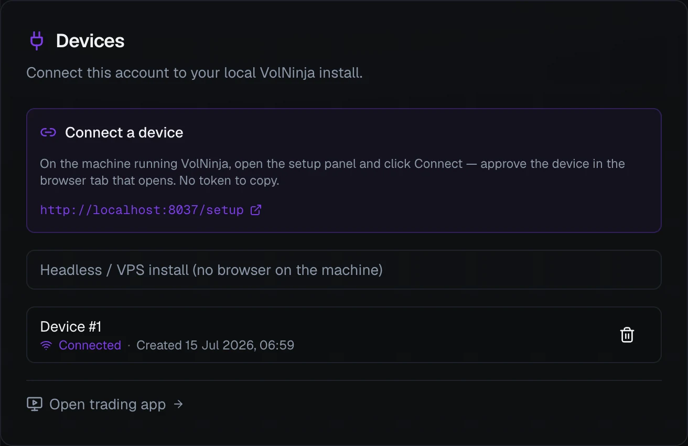Image resolution: width=688 pixels, height=446 pixels.
Task: Click the setup instructions paragraph in the Connect card
Action: tap(332, 172)
